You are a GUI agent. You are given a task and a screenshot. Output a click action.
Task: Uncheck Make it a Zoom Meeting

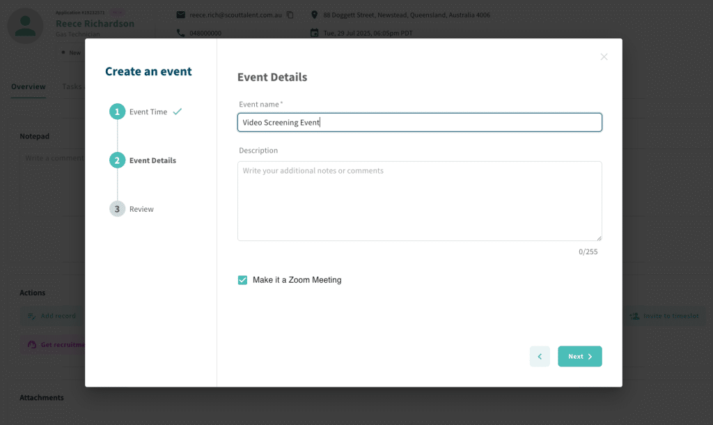click(243, 280)
